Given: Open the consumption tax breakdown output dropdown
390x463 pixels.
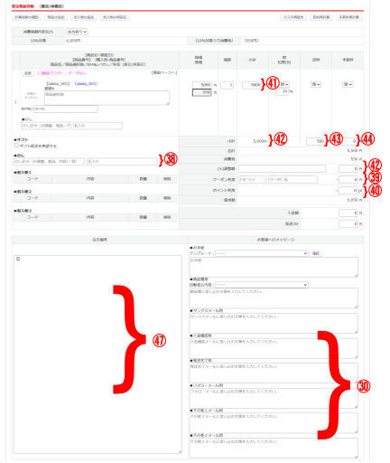Looking at the screenshot, I should tap(77, 32).
